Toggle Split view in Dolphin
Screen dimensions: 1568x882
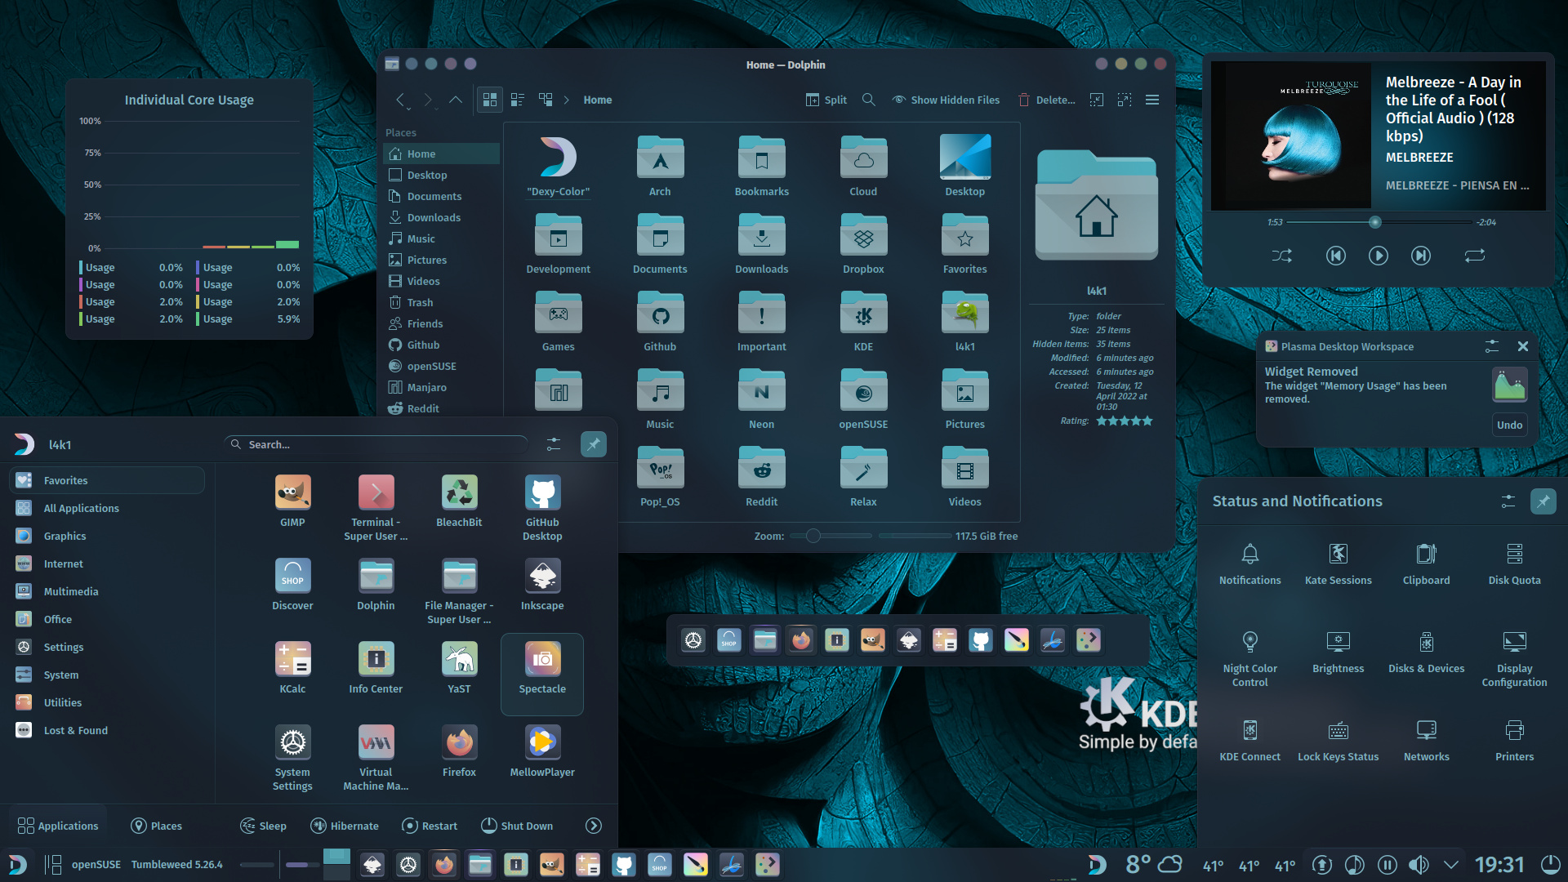826,100
